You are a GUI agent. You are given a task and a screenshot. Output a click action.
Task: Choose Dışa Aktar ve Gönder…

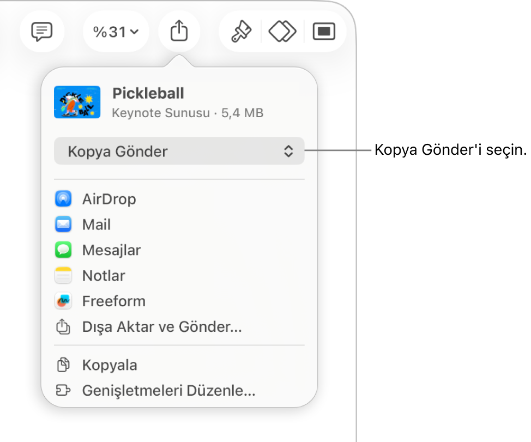click(x=179, y=327)
